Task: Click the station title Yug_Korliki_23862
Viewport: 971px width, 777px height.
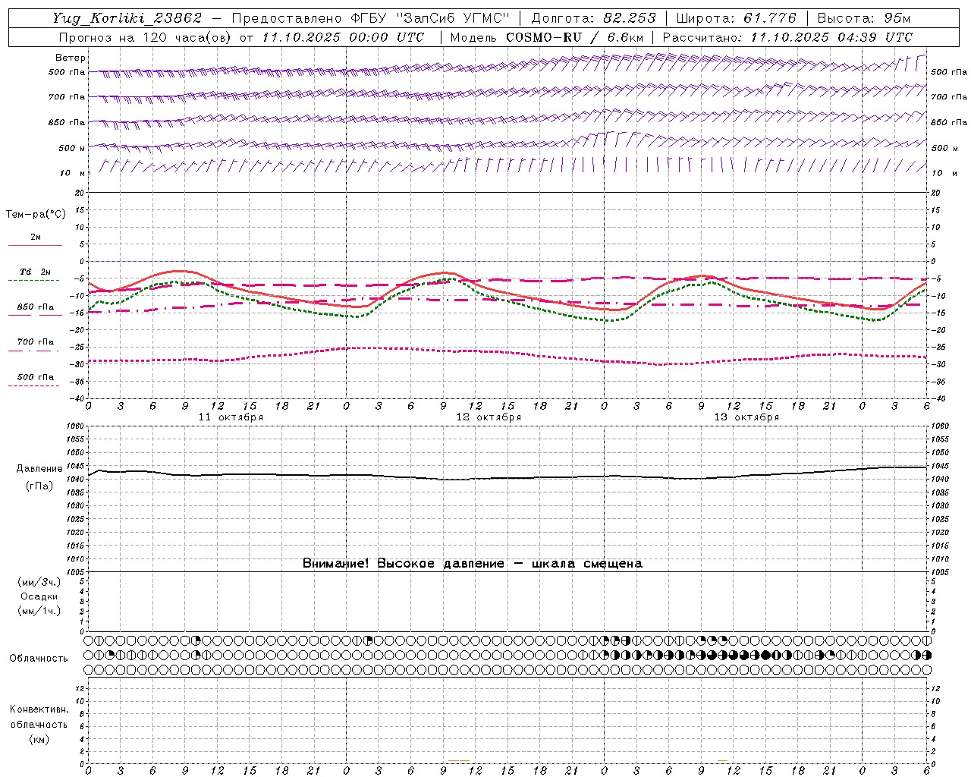Action: tap(127, 18)
